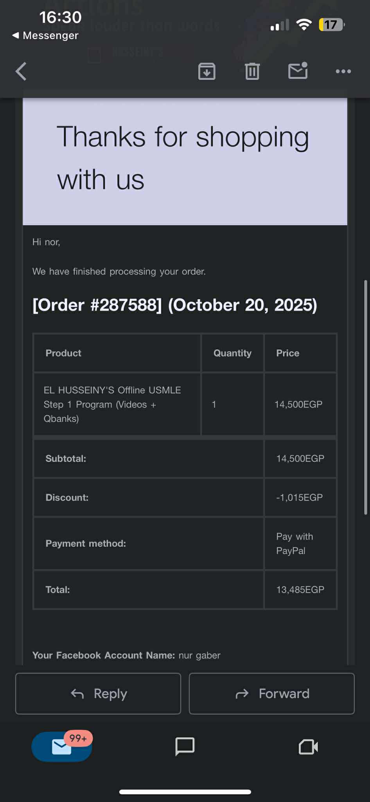Open the three-dot more options menu
370x802 pixels.
point(343,71)
